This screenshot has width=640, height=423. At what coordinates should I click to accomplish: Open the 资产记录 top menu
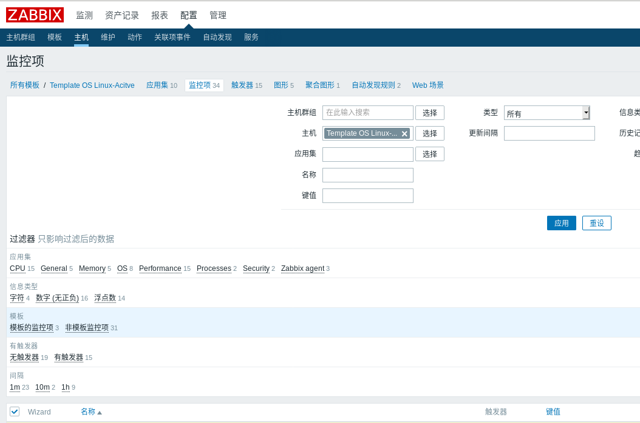pyautogui.click(x=122, y=16)
